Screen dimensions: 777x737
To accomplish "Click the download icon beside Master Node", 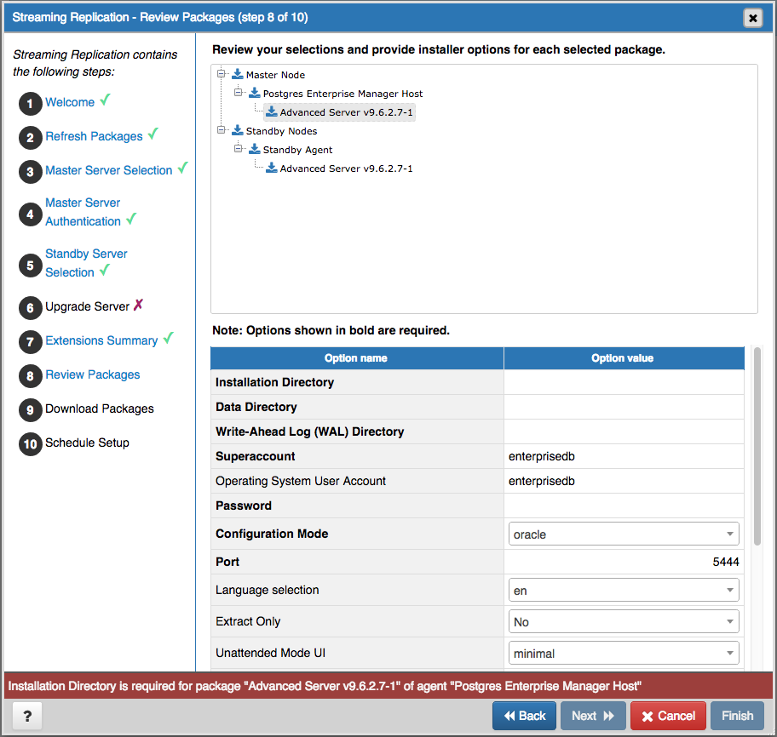I will coord(238,74).
